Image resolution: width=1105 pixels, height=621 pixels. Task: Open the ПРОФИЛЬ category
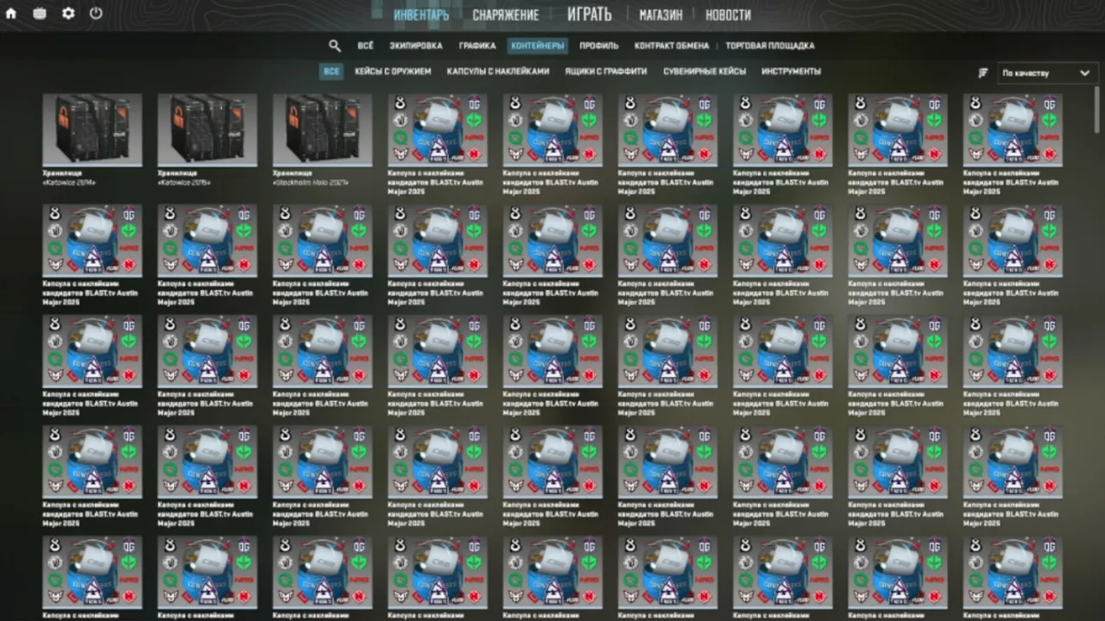pos(599,46)
